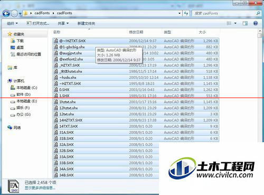Open 桌面 in favorites
This screenshot has width=264, height=195.
point(20,48)
